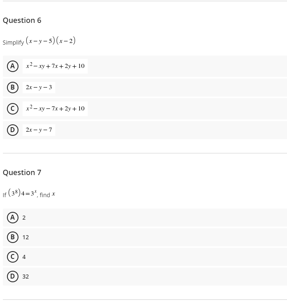Image resolution: width=287 pixels, height=308 pixels.
Task: Click the answer value 12 in Question 7
Action: tap(25, 237)
